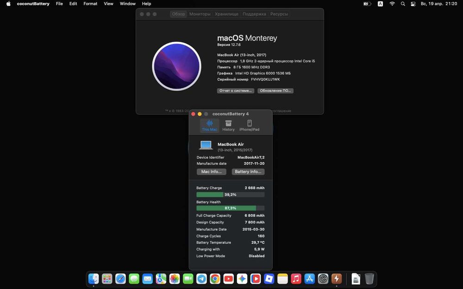Viewport: 463px width, 289px height.
Task: Click the Low Power Mode Disabled value
Action: [x=257, y=256]
